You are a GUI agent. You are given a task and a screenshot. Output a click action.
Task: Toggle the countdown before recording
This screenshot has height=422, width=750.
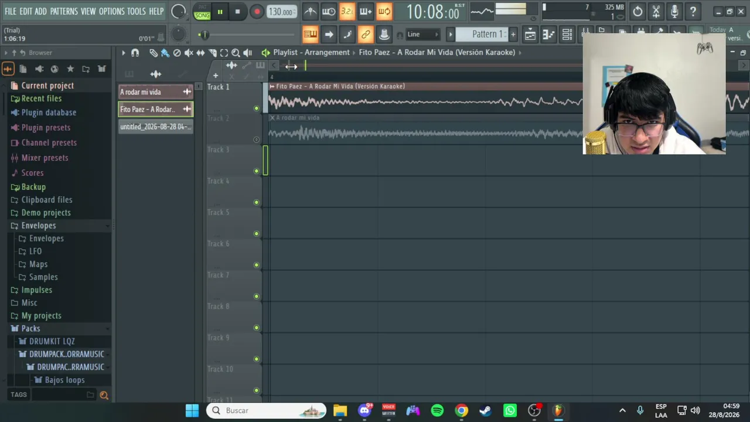(x=347, y=12)
